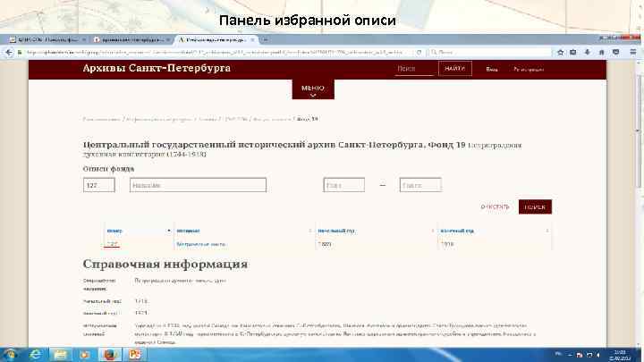The width and height of the screenshot is (644, 362).
Task: Click the Firefox taskbar icon
Action: pos(110,354)
